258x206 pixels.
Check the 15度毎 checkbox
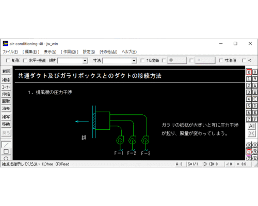tap(142, 60)
